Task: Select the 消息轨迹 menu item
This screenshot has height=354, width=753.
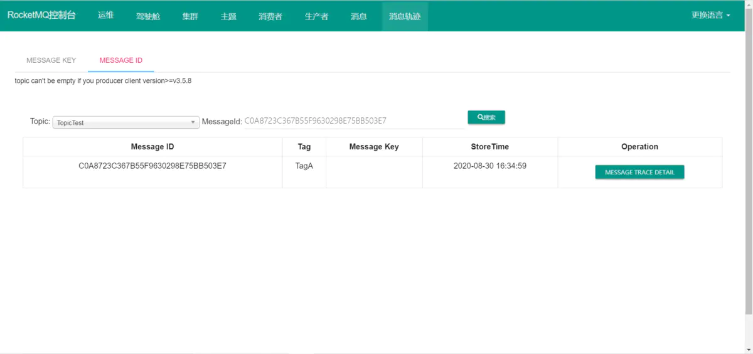Action: click(405, 16)
